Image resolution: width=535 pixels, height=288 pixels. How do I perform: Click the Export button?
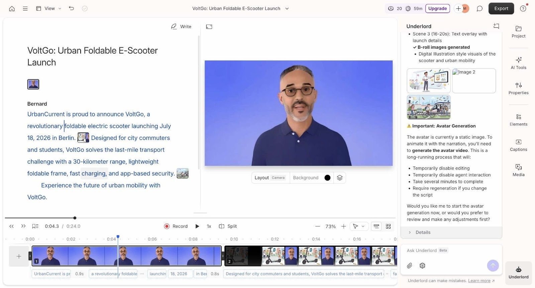point(501,9)
